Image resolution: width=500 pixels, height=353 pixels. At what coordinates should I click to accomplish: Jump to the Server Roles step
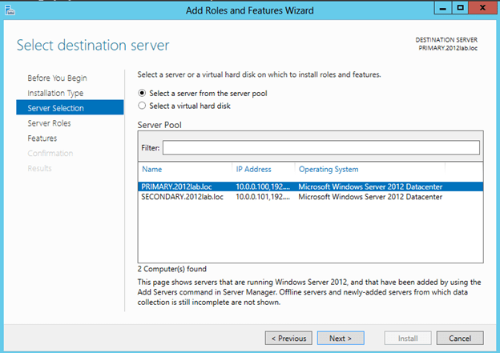click(49, 123)
